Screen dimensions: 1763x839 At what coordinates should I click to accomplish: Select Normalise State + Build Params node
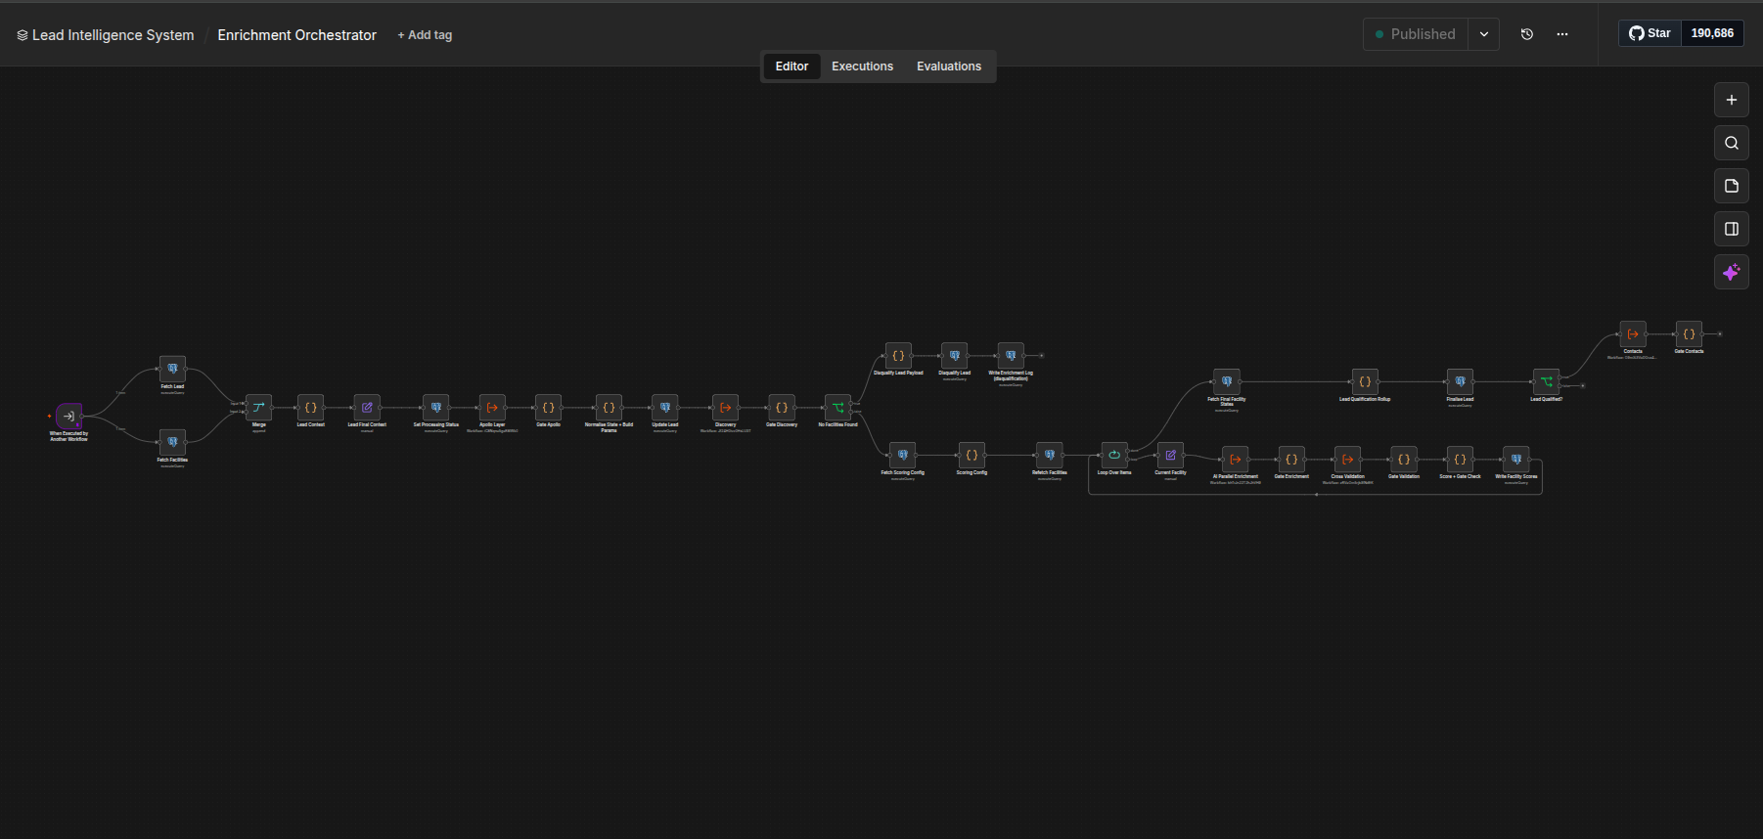click(609, 407)
